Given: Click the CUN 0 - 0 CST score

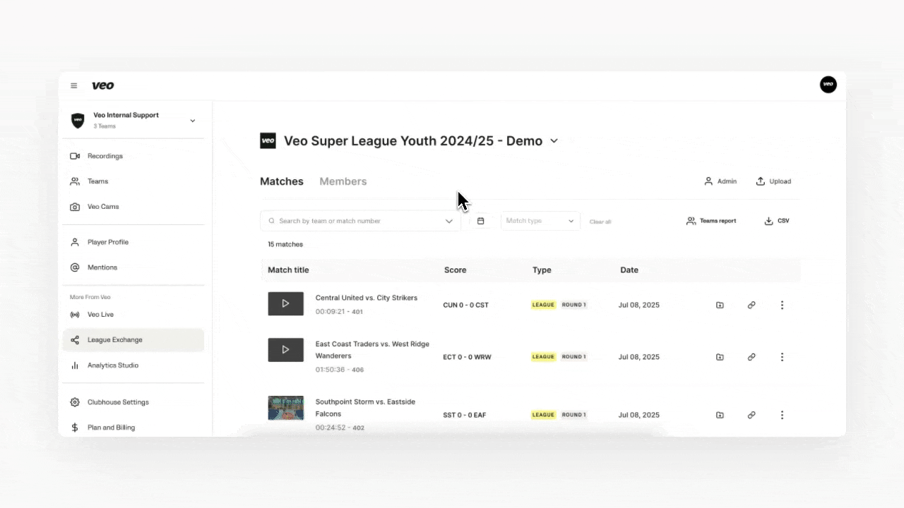Looking at the screenshot, I should [465, 306].
